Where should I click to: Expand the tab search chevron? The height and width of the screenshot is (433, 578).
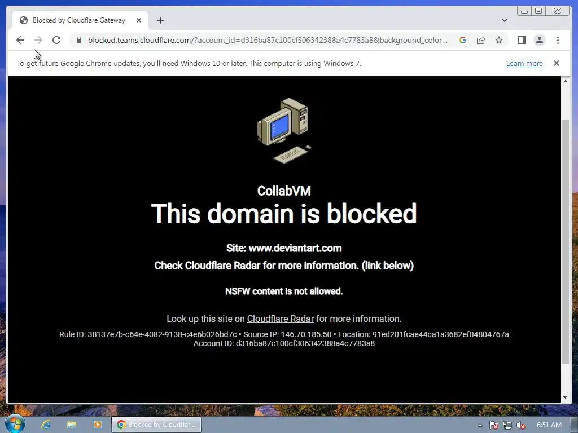(x=505, y=20)
